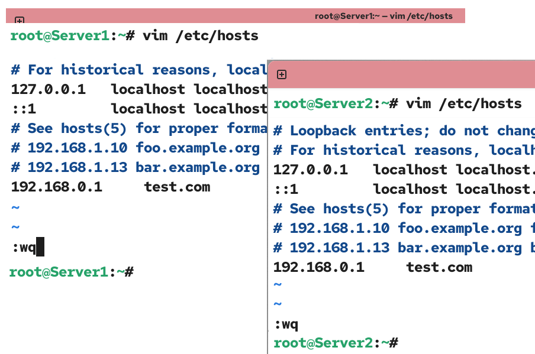
Task: Click the '# See hosts(5)' comment in Server1
Action: pyautogui.click(x=139, y=128)
